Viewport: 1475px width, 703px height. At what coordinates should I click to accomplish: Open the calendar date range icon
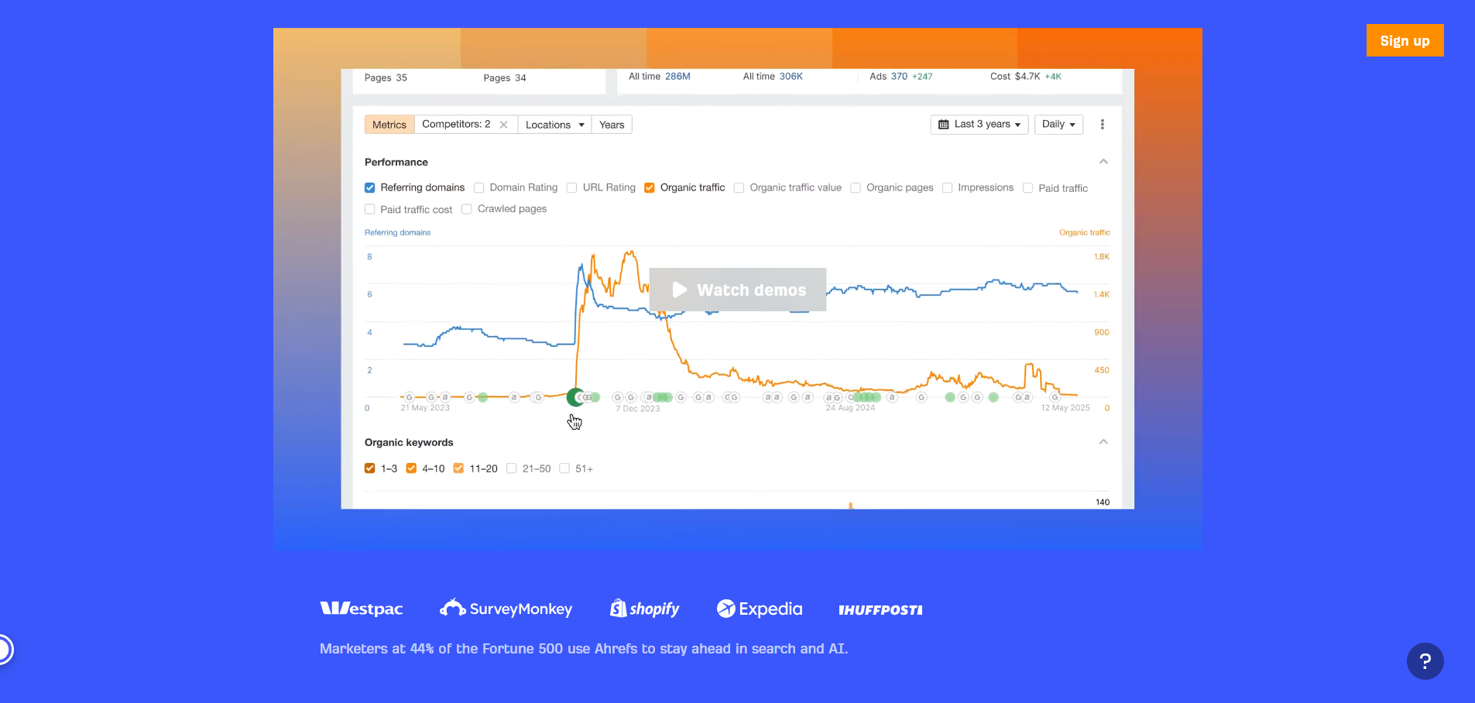(x=944, y=124)
